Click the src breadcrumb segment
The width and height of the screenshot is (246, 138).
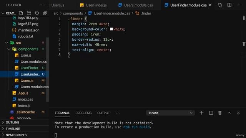pyautogui.click(x=56, y=13)
